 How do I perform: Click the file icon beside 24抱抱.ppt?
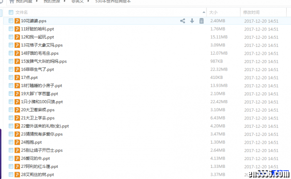17,142
